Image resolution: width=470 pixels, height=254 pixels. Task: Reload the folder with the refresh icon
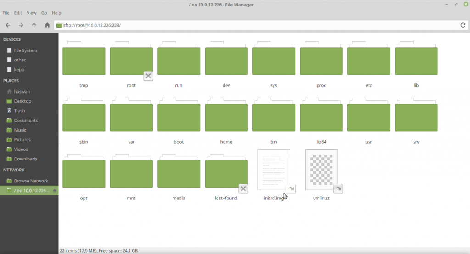pos(463,25)
